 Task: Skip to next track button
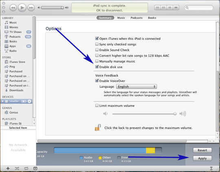pos(31,8)
